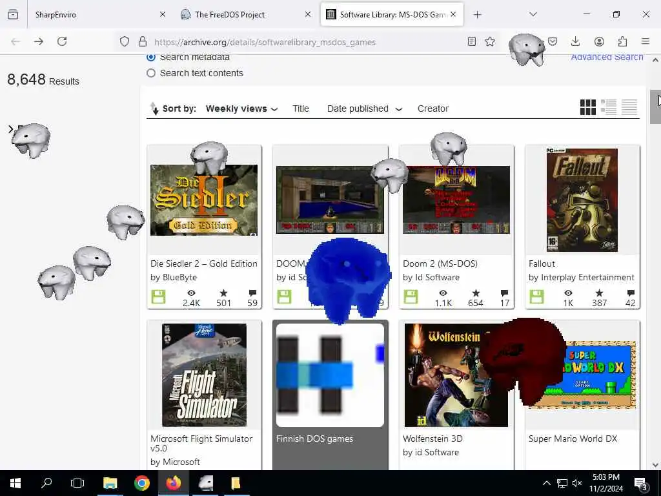Sort results by Creator
The image size is (661, 496).
(433, 108)
